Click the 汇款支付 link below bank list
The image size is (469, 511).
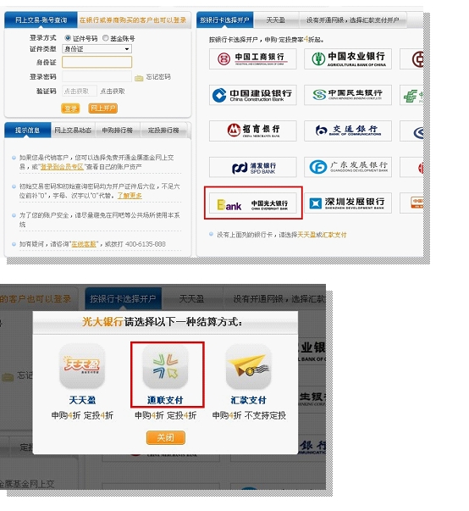(x=334, y=235)
